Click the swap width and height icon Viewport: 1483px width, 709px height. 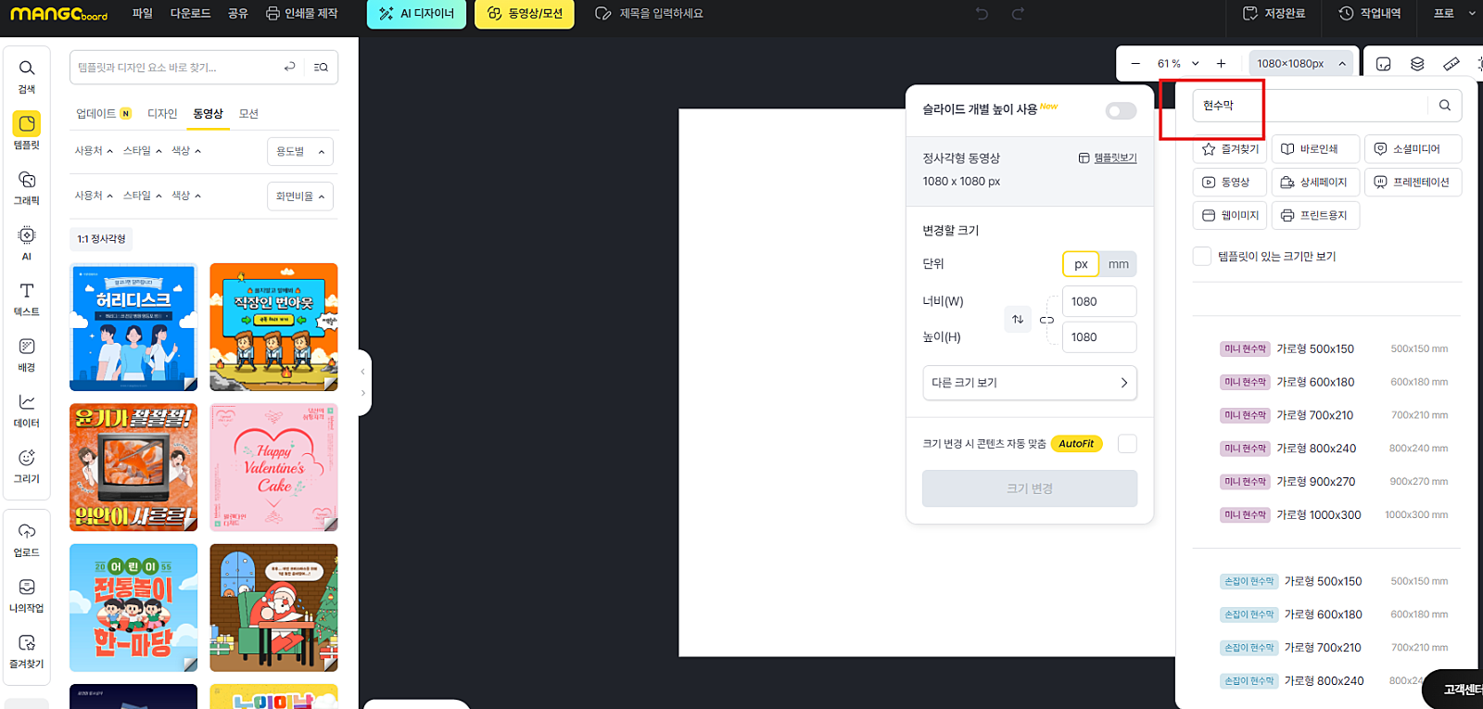coord(1018,320)
